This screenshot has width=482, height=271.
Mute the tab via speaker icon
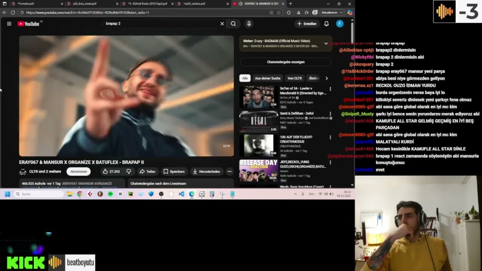click(240, 4)
